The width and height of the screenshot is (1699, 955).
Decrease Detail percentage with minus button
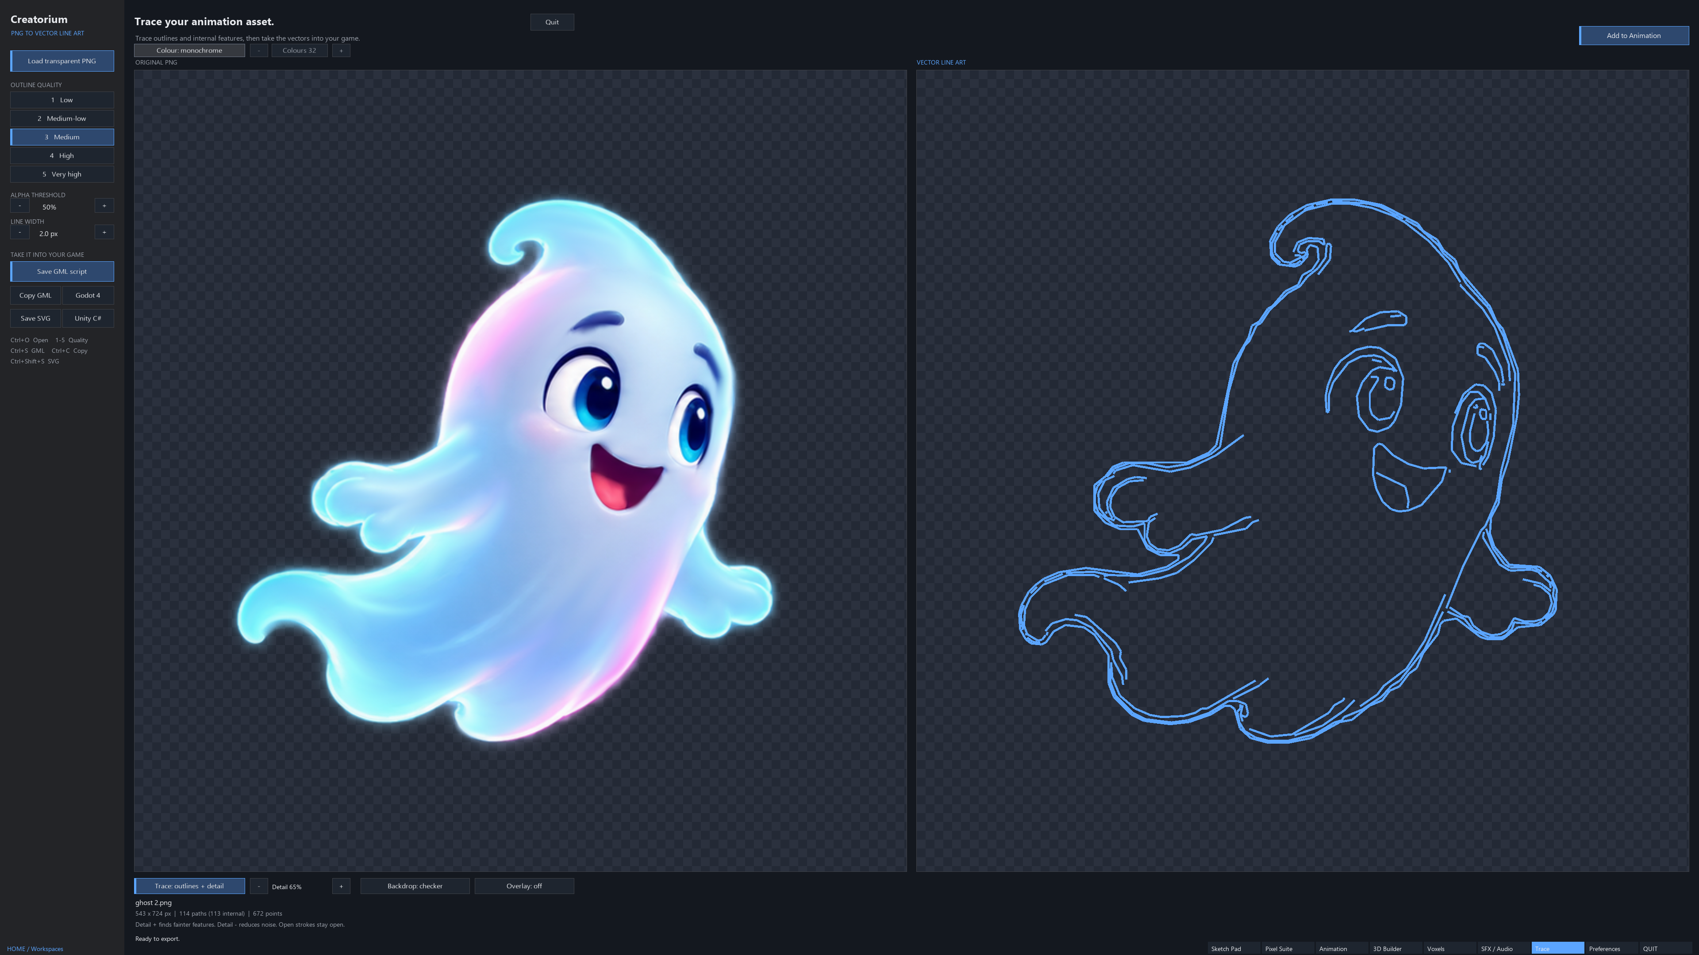click(x=258, y=886)
